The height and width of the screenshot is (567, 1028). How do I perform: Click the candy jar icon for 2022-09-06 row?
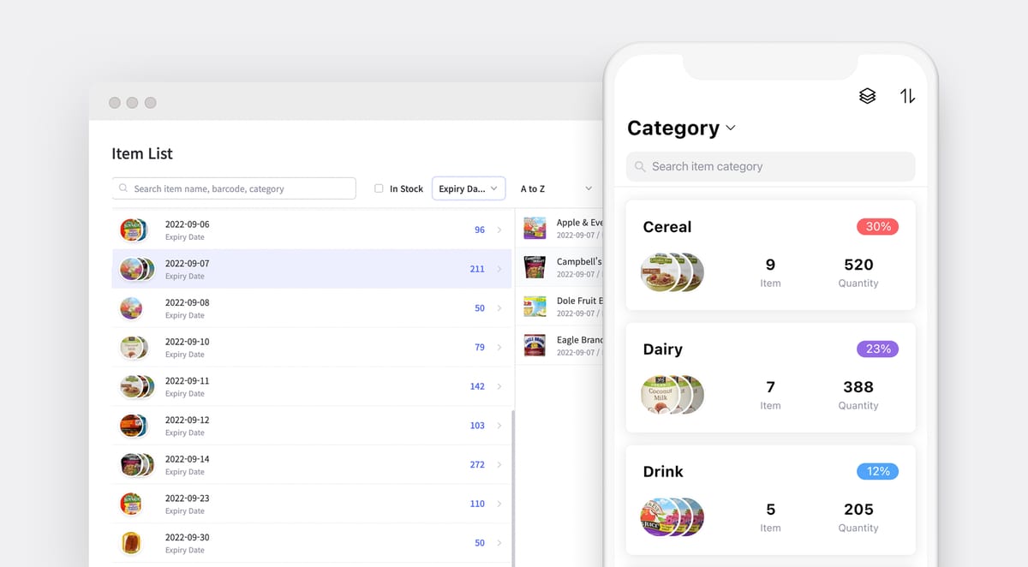coord(134,230)
